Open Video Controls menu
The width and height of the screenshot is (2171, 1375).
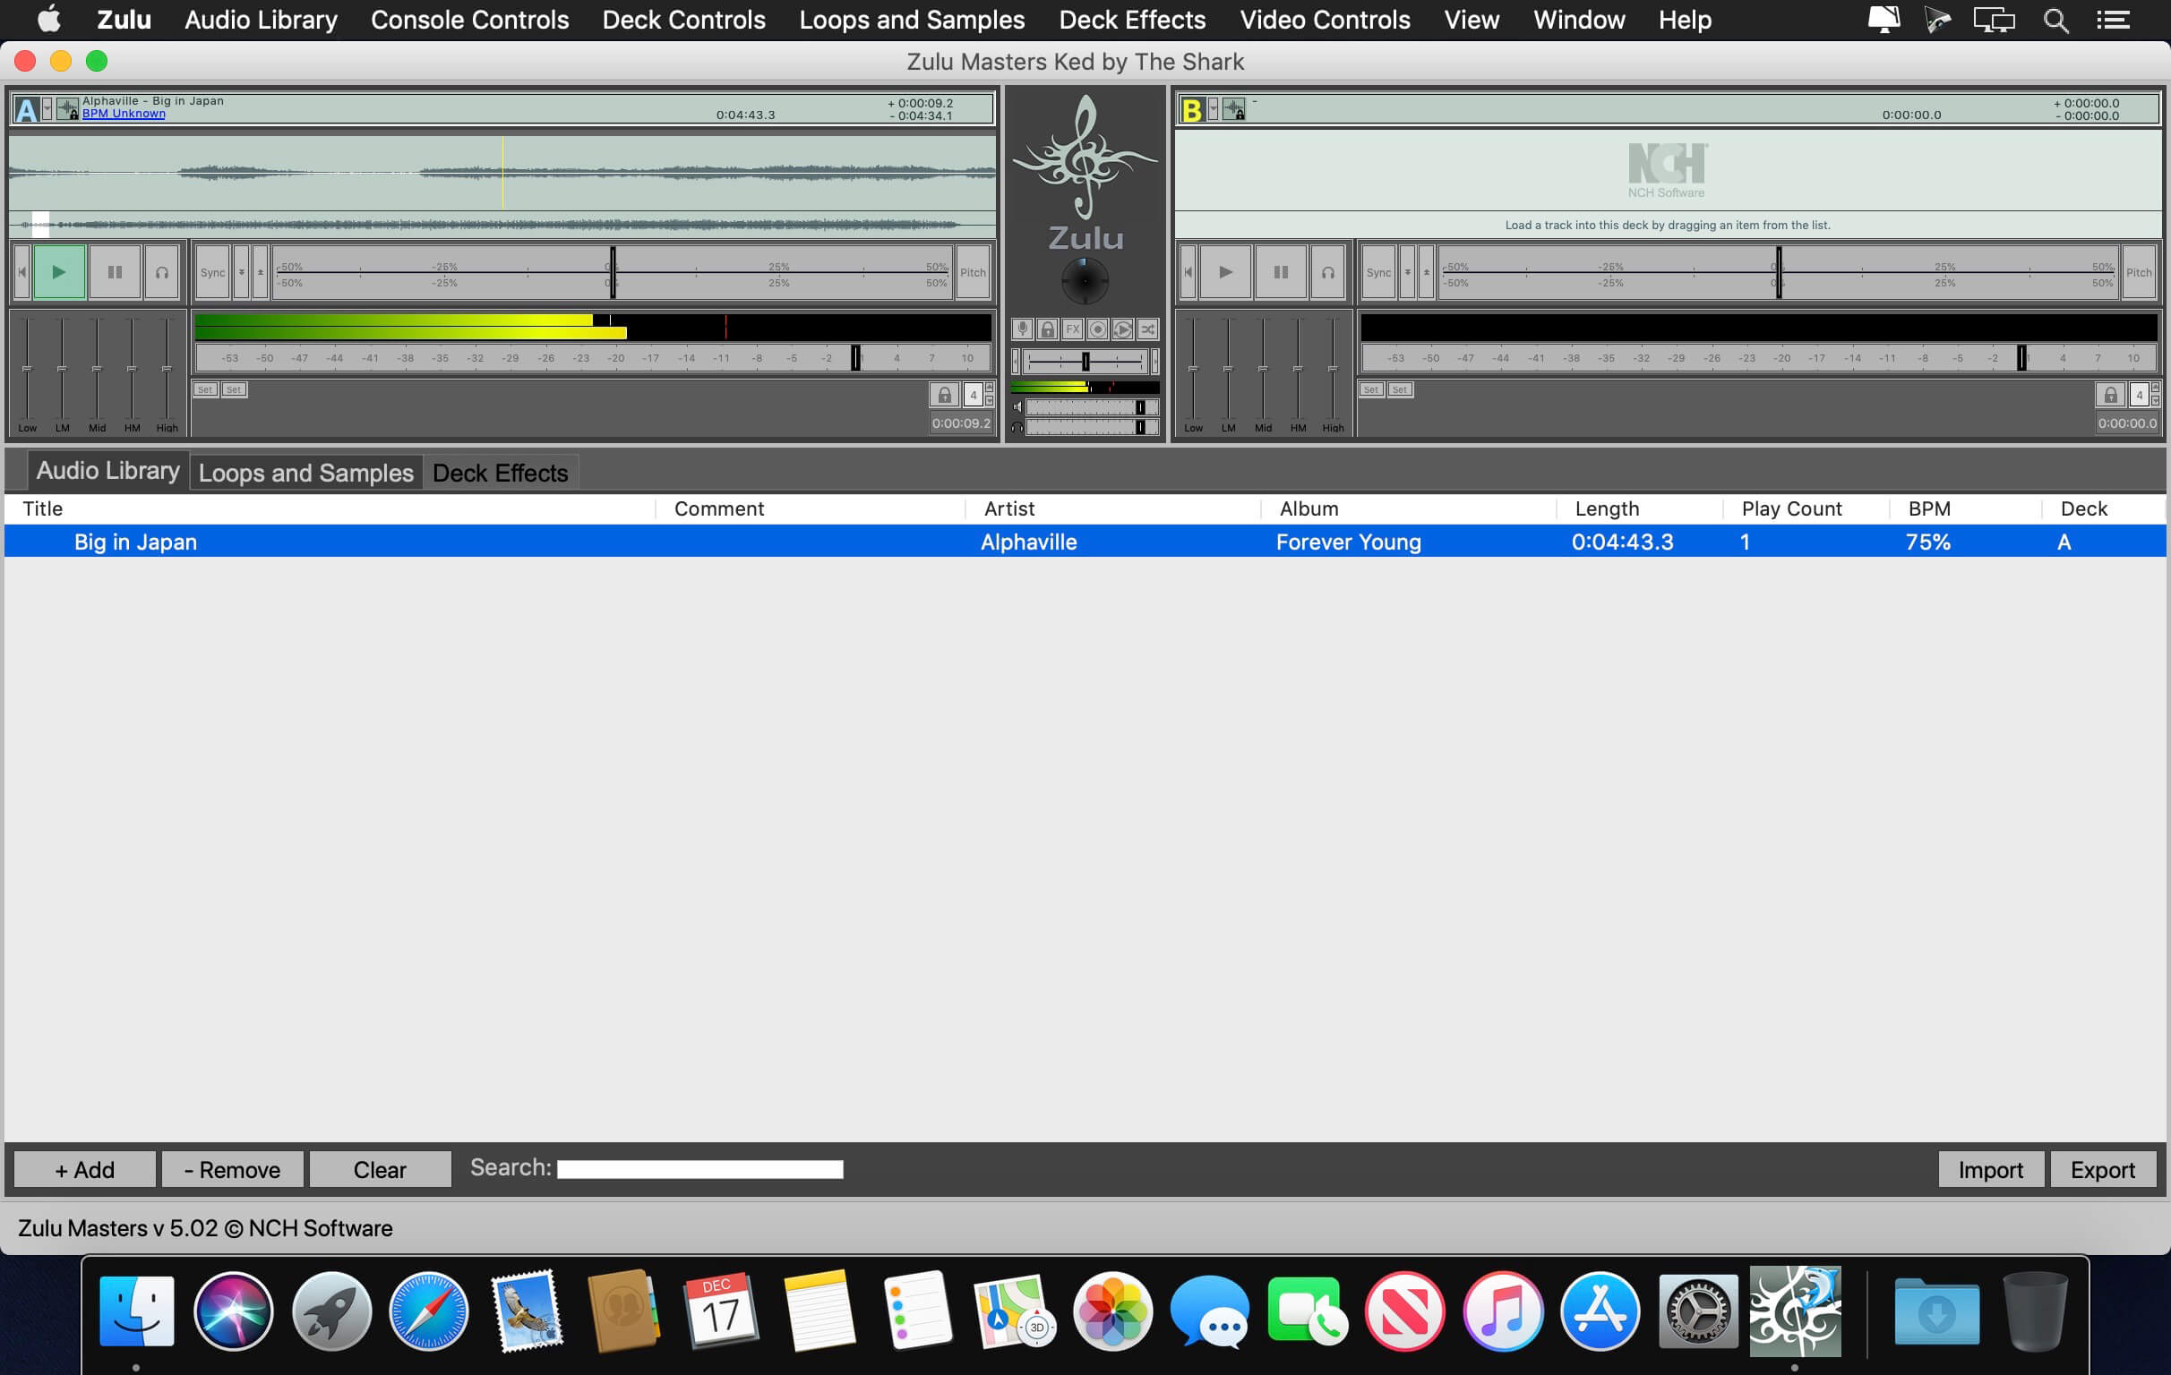pos(1325,20)
